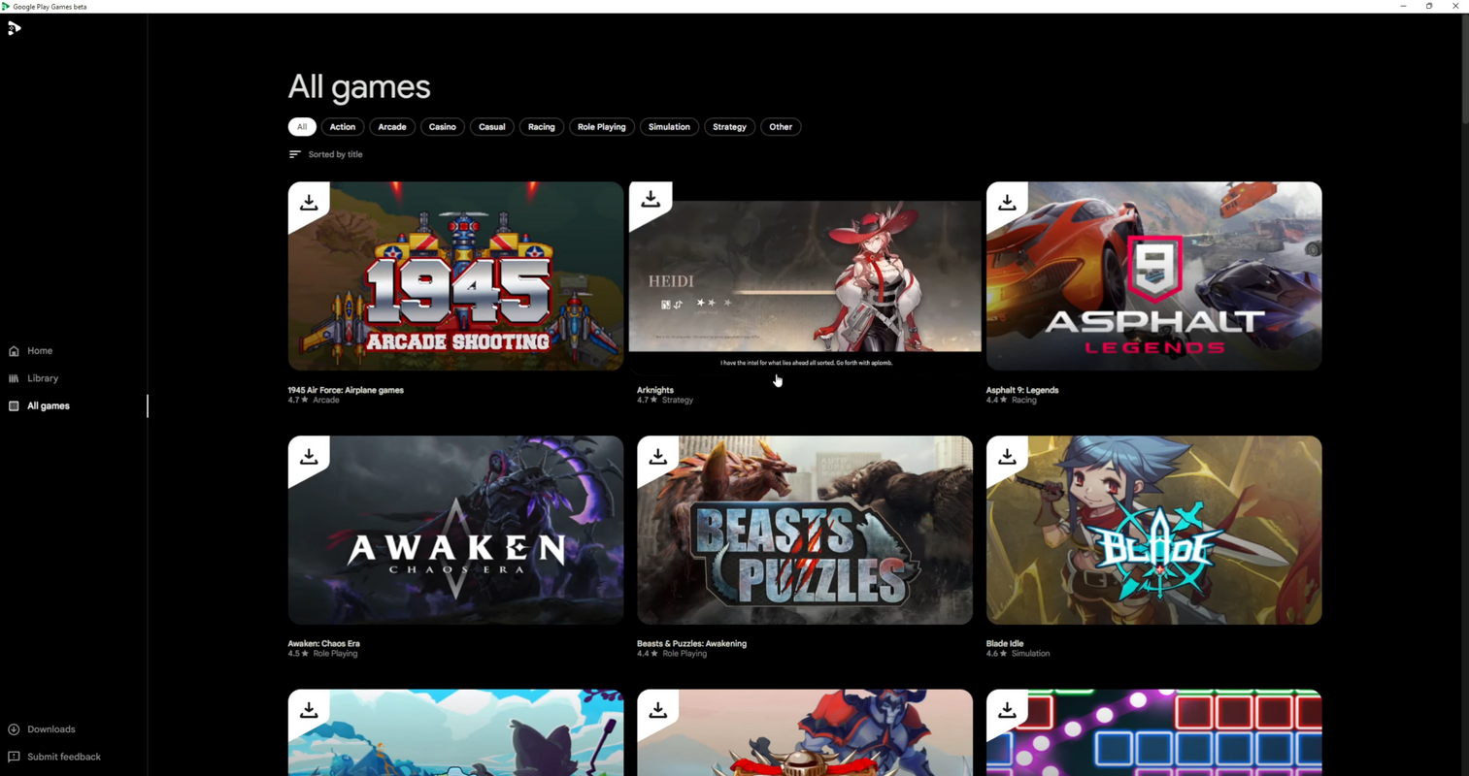Click the 4.7 Arcade rating under 1945 Air Force
This screenshot has width=1469, height=776.
pos(314,400)
